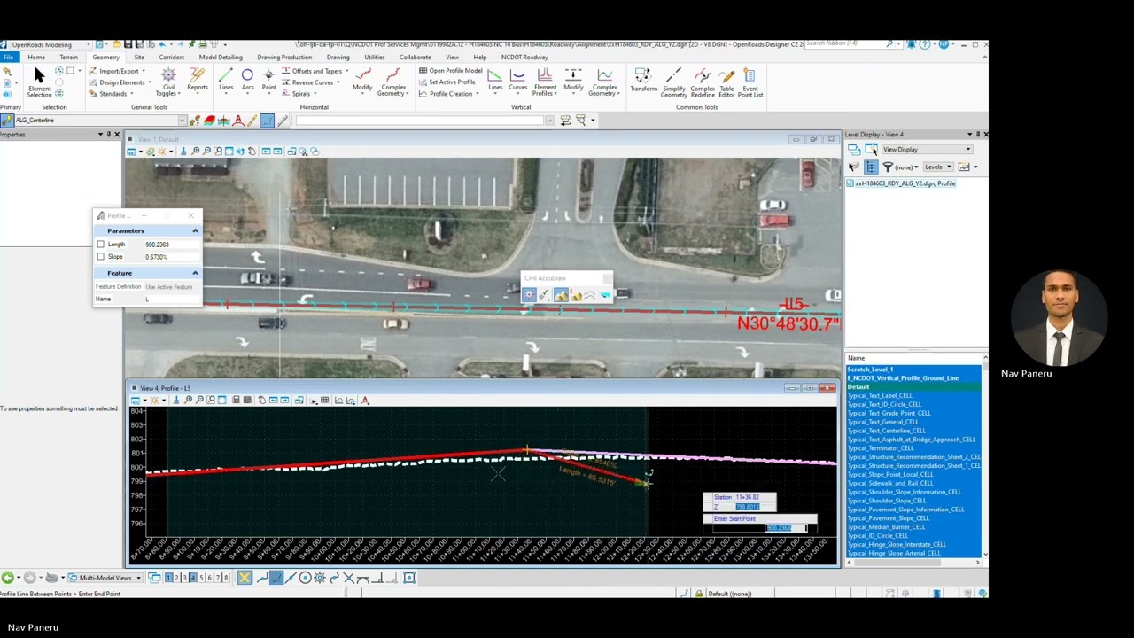
Task: Select the vertical Lines profile tool
Action: pos(495,80)
